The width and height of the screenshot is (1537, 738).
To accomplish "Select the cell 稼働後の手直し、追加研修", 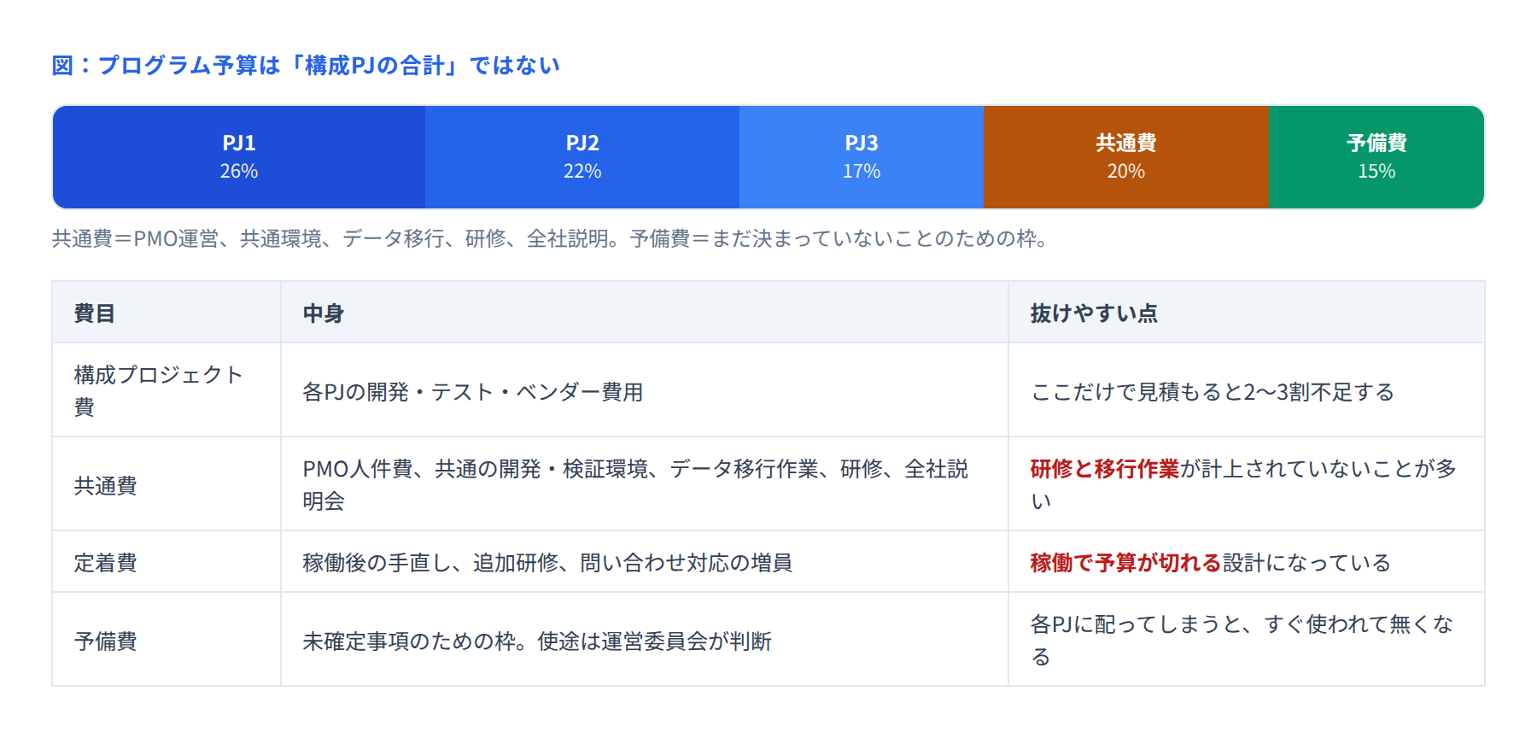I will coord(645,562).
